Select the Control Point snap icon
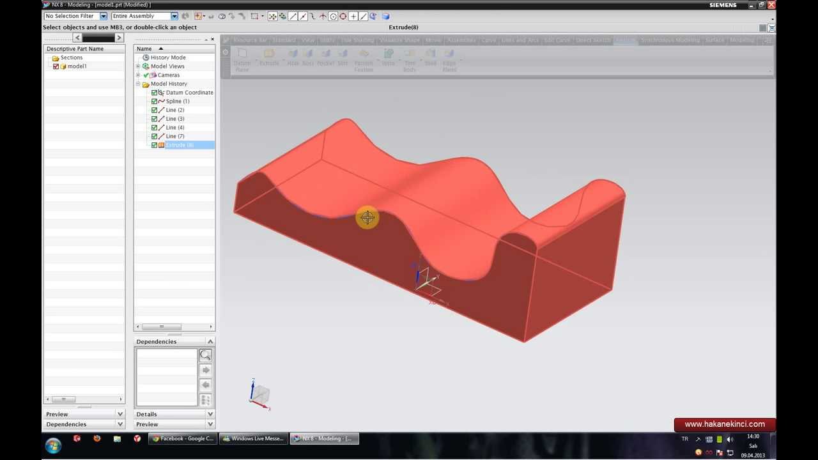The width and height of the screenshot is (818, 460). 313,16
